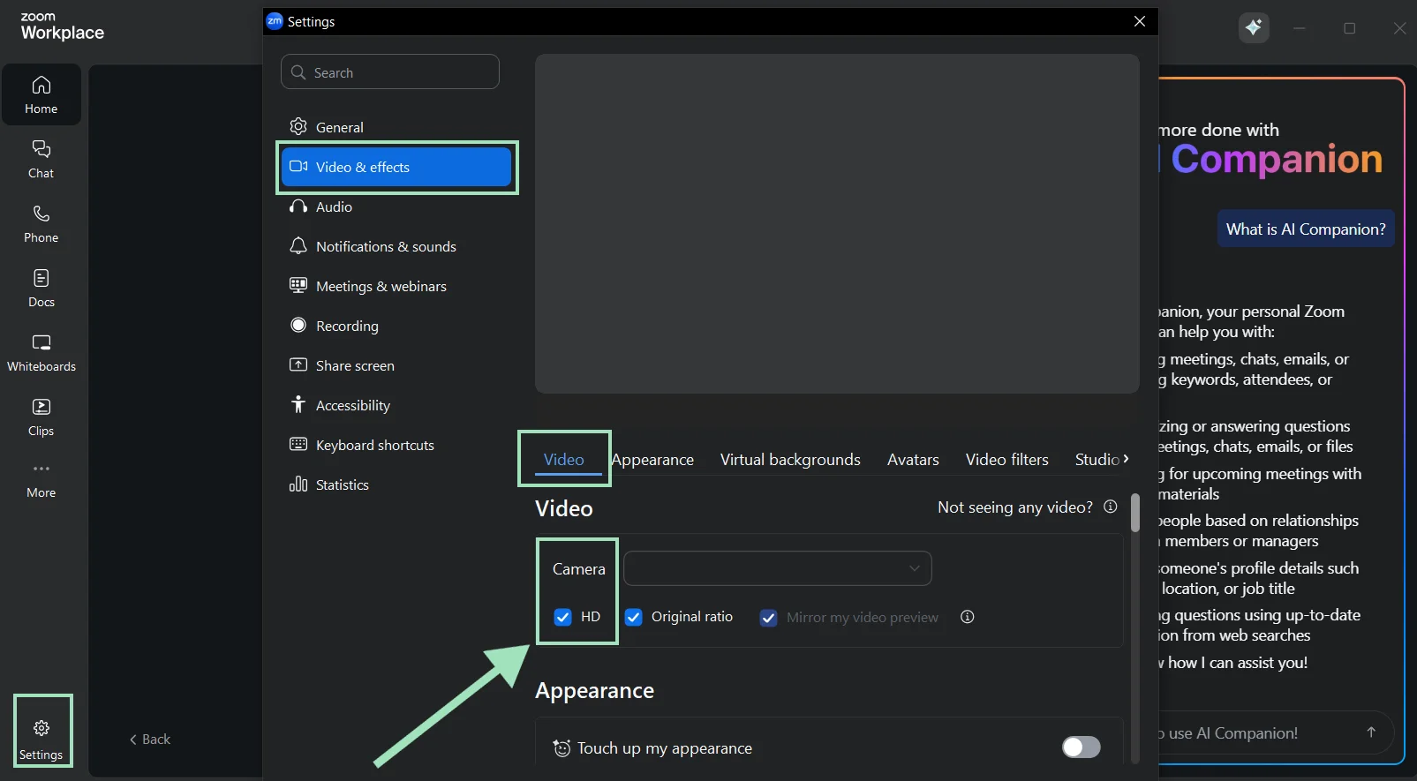The width and height of the screenshot is (1417, 781).
Task: Open the Phone sidebar icon
Action: 41,223
